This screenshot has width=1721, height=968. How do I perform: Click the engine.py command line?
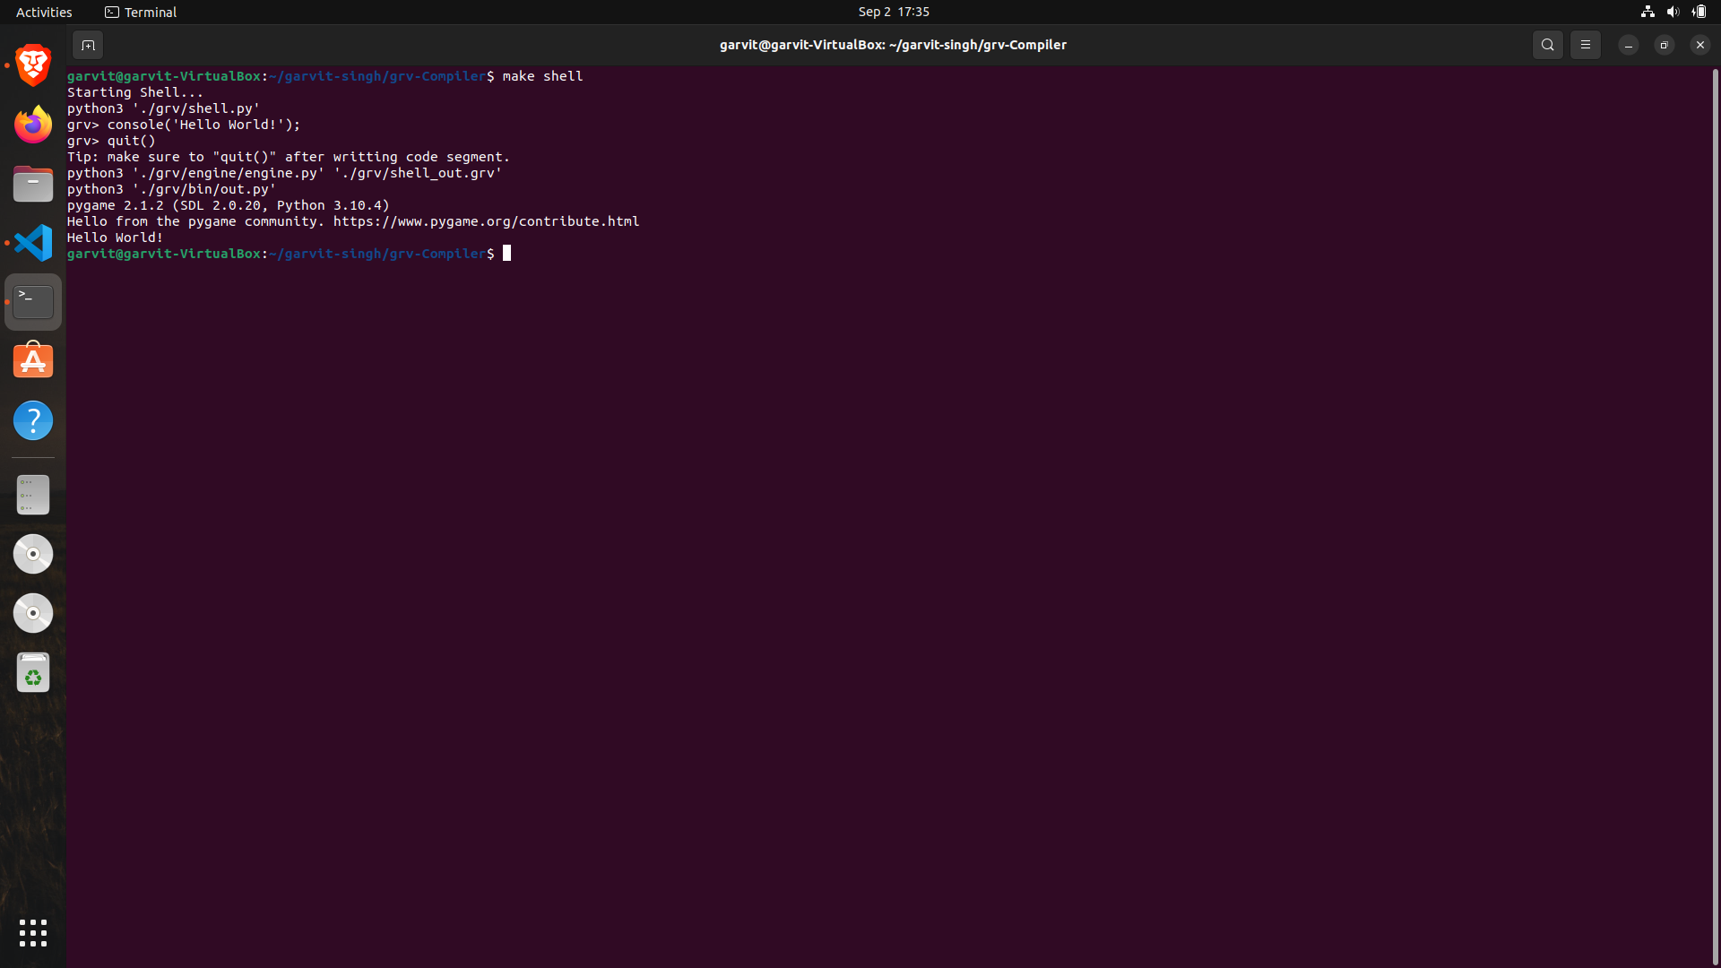285,173
